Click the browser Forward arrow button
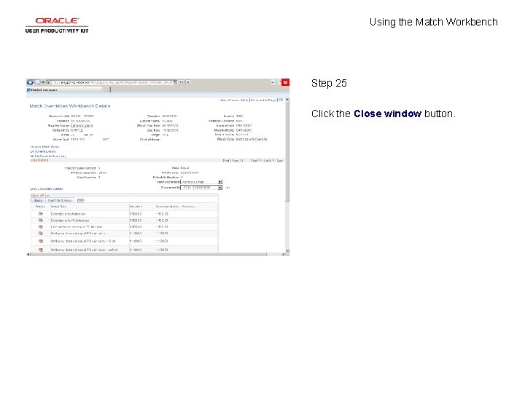The height and width of the screenshot is (393, 525). click(x=37, y=82)
